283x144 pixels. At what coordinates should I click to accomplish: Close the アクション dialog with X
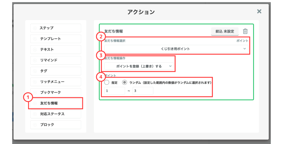259,11
